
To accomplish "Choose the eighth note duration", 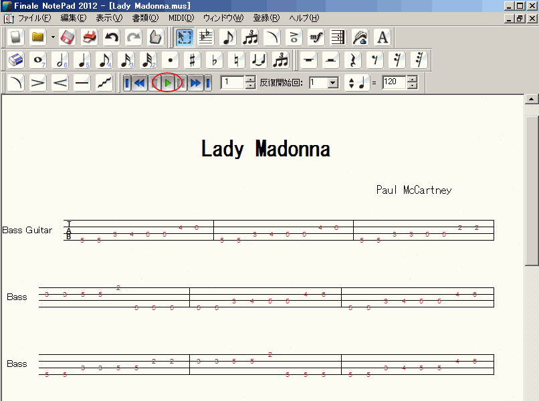I will (104, 60).
